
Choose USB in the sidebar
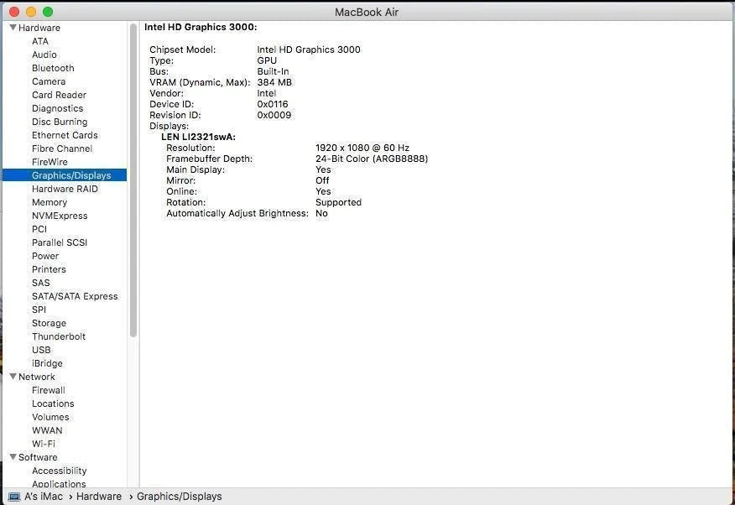point(41,350)
